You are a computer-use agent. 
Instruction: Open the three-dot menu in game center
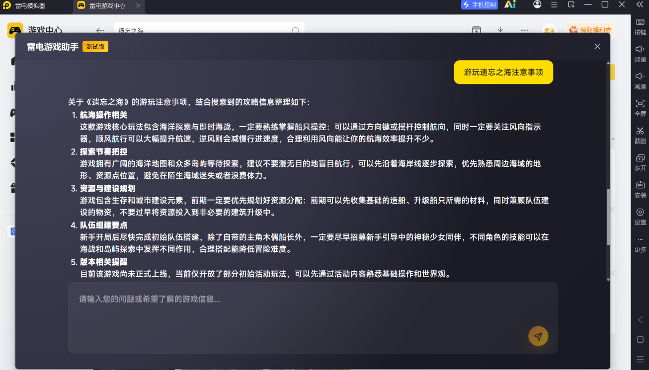tap(525, 30)
